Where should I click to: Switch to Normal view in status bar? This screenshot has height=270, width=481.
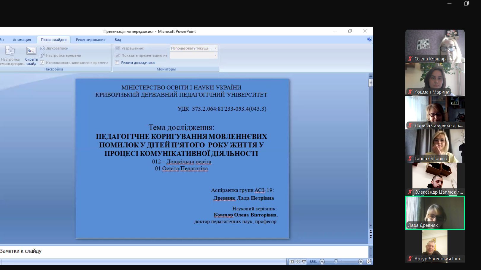292,262
